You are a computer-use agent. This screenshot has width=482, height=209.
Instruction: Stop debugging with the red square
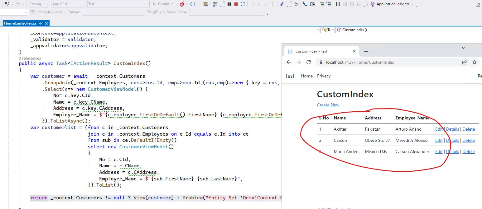[236, 4]
